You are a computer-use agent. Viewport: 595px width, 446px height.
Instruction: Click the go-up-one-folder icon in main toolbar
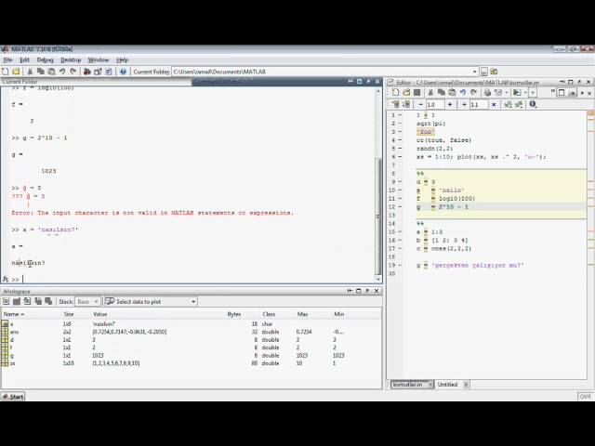(x=494, y=72)
